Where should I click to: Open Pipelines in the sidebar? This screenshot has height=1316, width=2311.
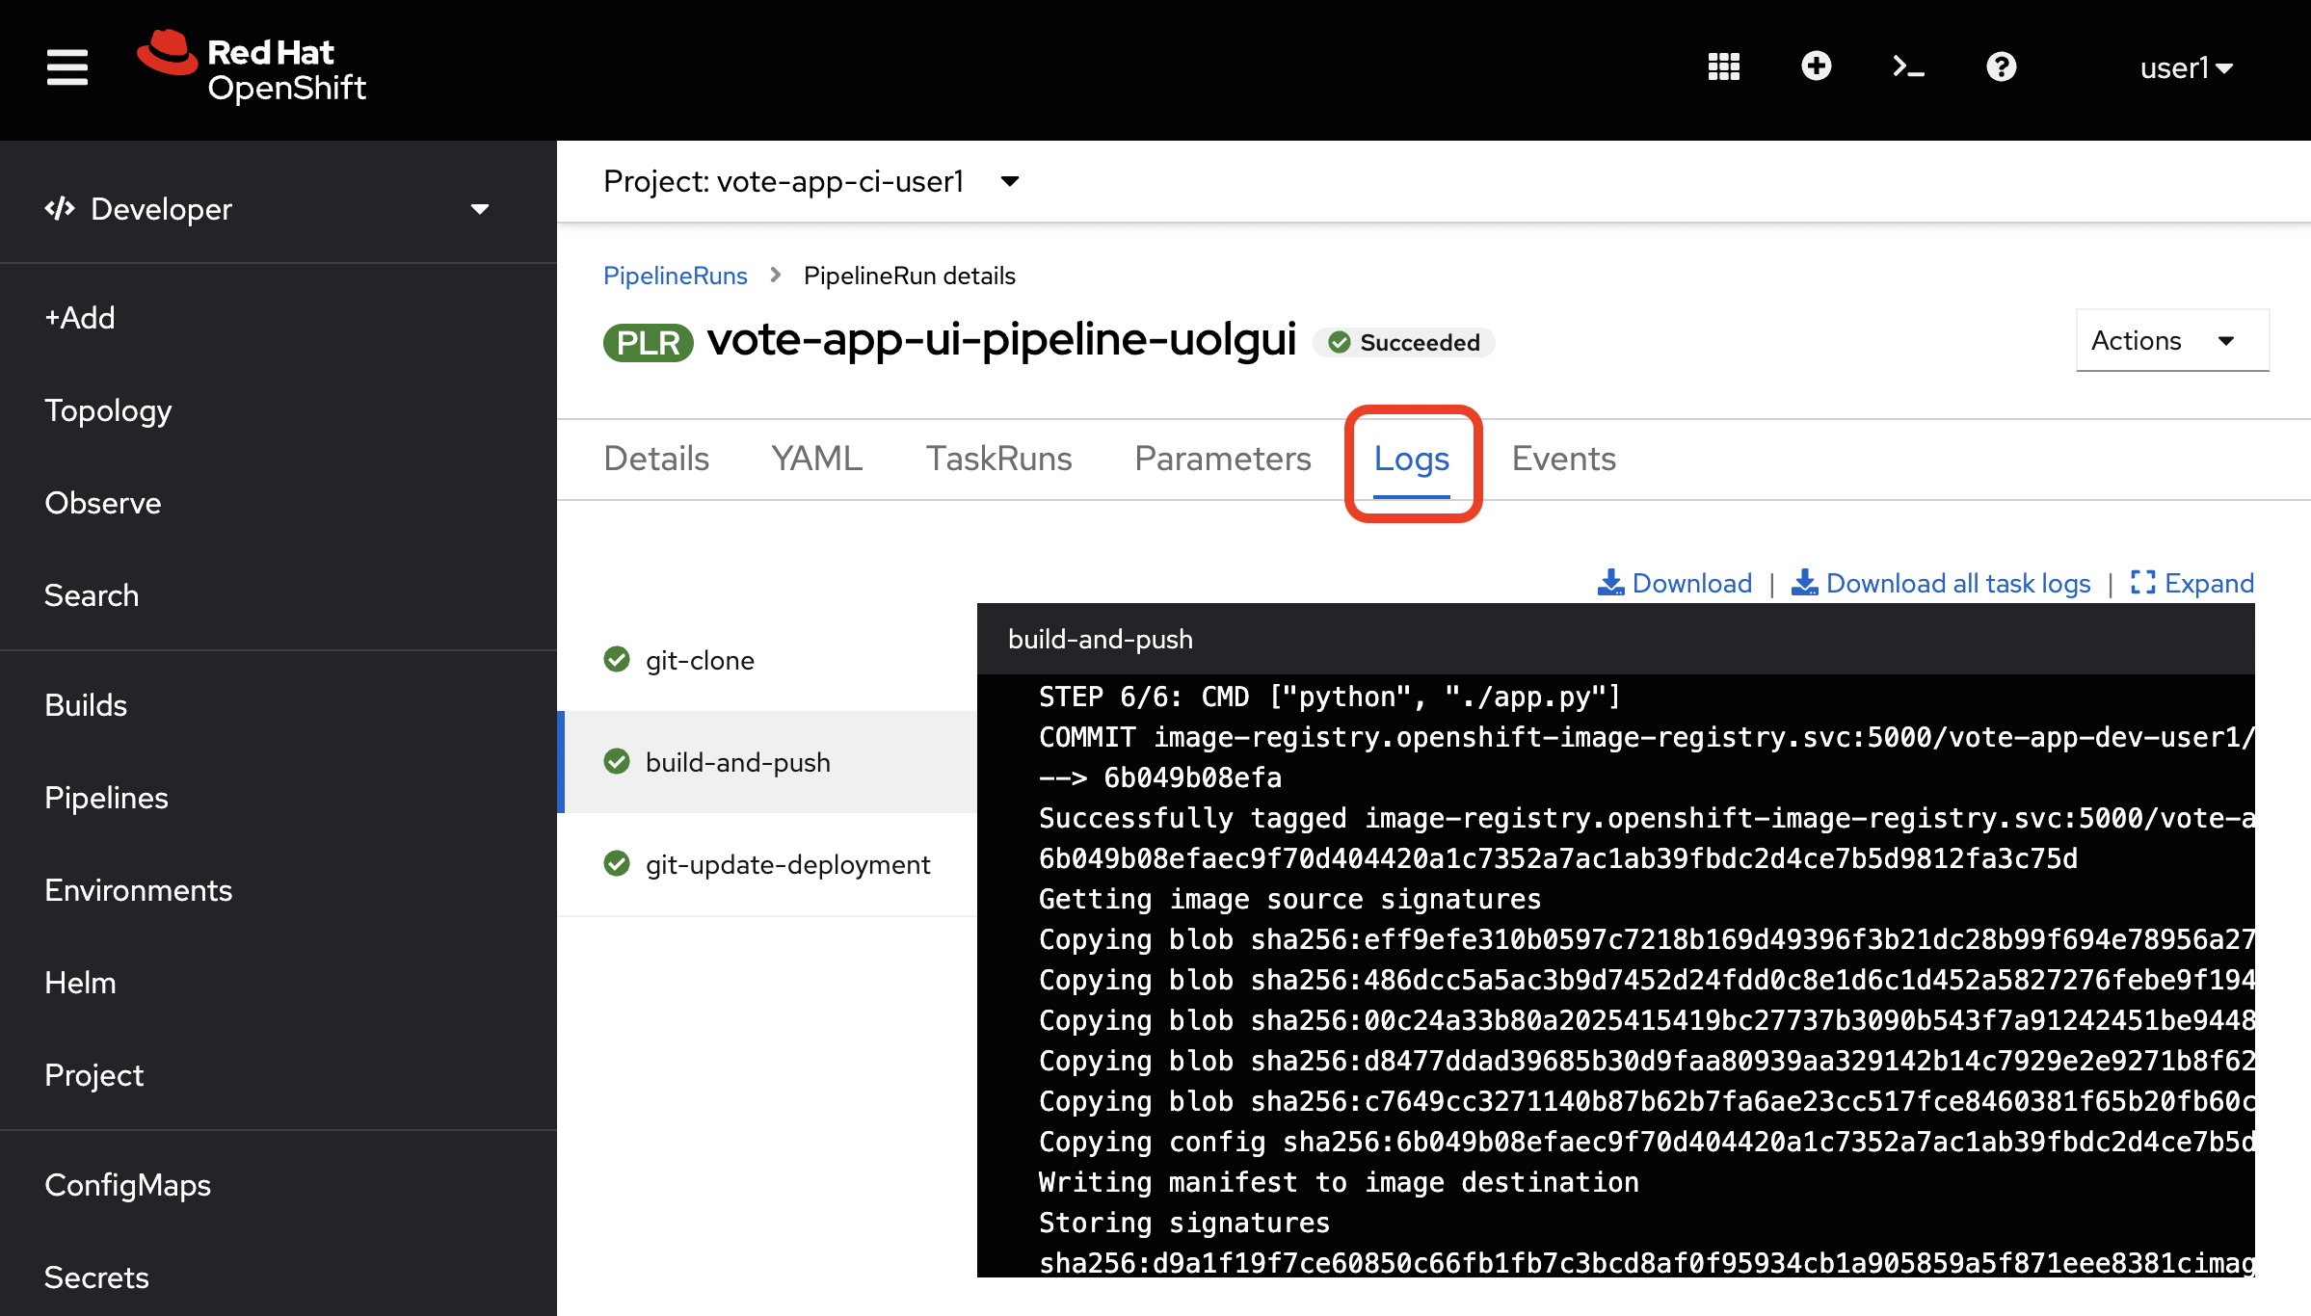[106, 798]
